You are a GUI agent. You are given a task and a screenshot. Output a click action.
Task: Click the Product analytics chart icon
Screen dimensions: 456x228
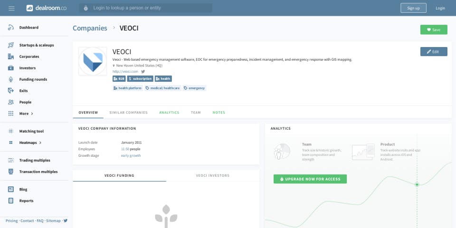(363, 152)
